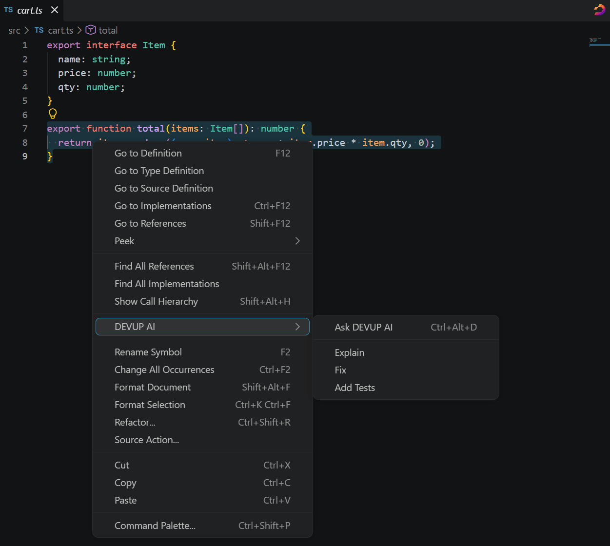Click the total symbol icon in the breadcrumb
The width and height of the screenshot is (610, 546).
click(91, 30)
